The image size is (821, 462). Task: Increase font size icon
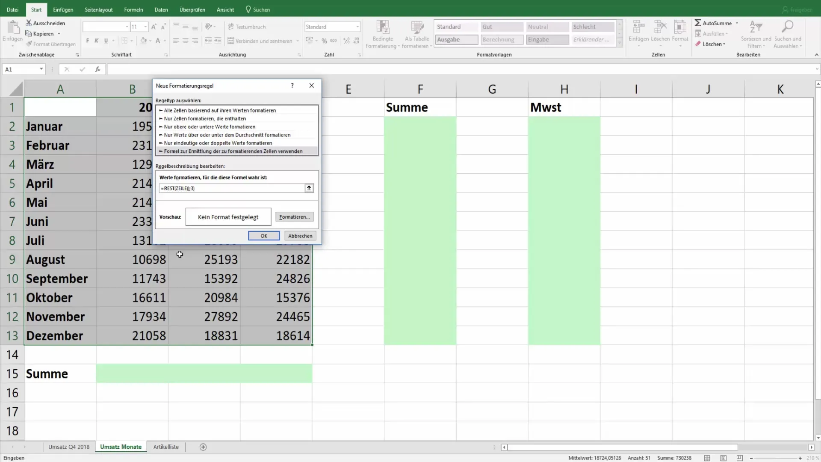(x=154, y=27)
